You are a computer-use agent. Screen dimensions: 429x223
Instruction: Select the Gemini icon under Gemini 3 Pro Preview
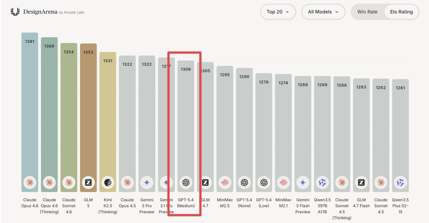[x=147, y=183]
